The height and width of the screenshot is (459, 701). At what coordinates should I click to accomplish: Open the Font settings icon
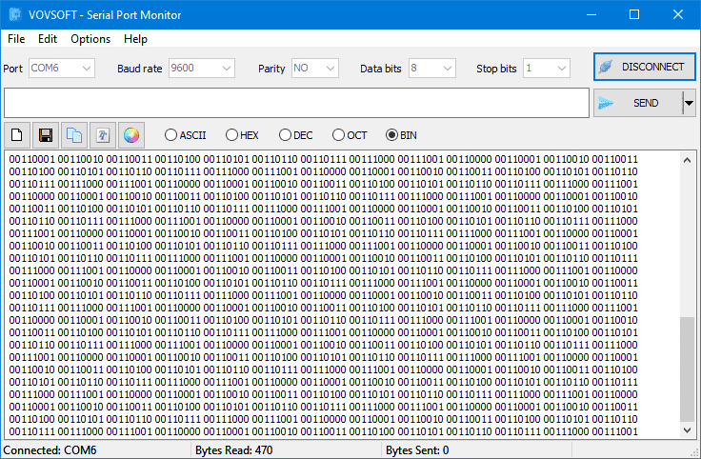[x=103, y=135]
